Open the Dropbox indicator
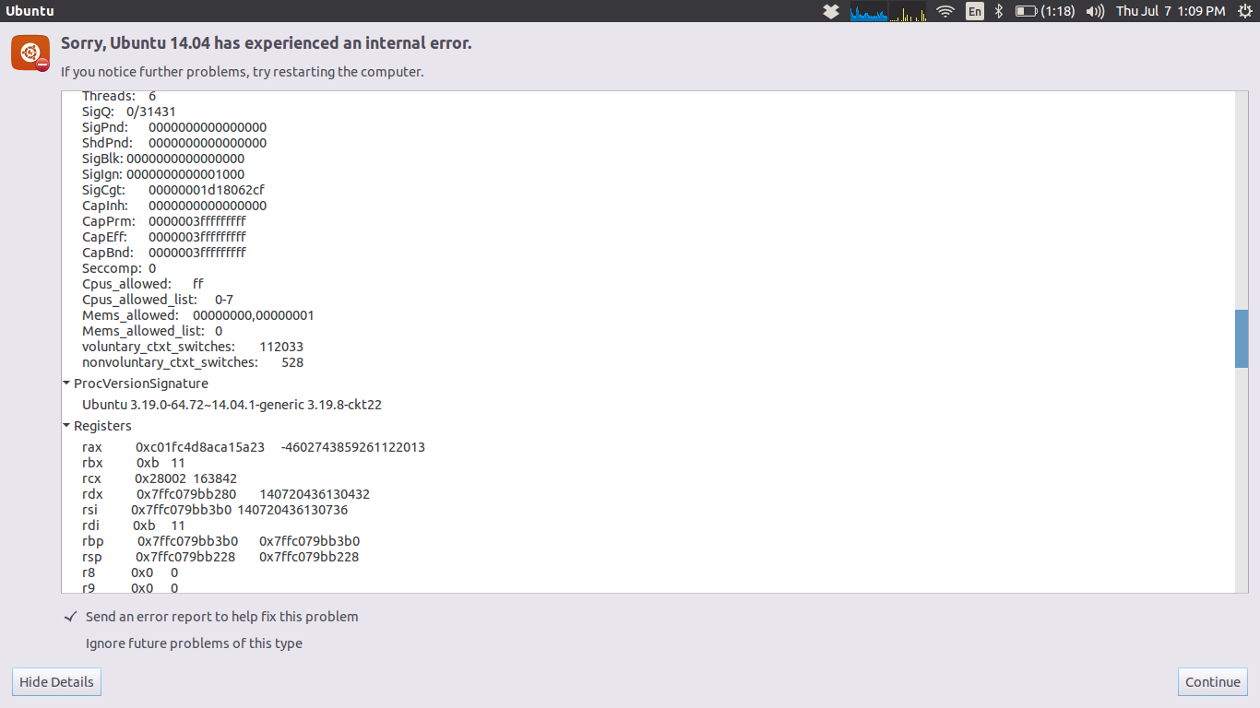Viewport: 1260px width, 708px height. tap(831, 11)
